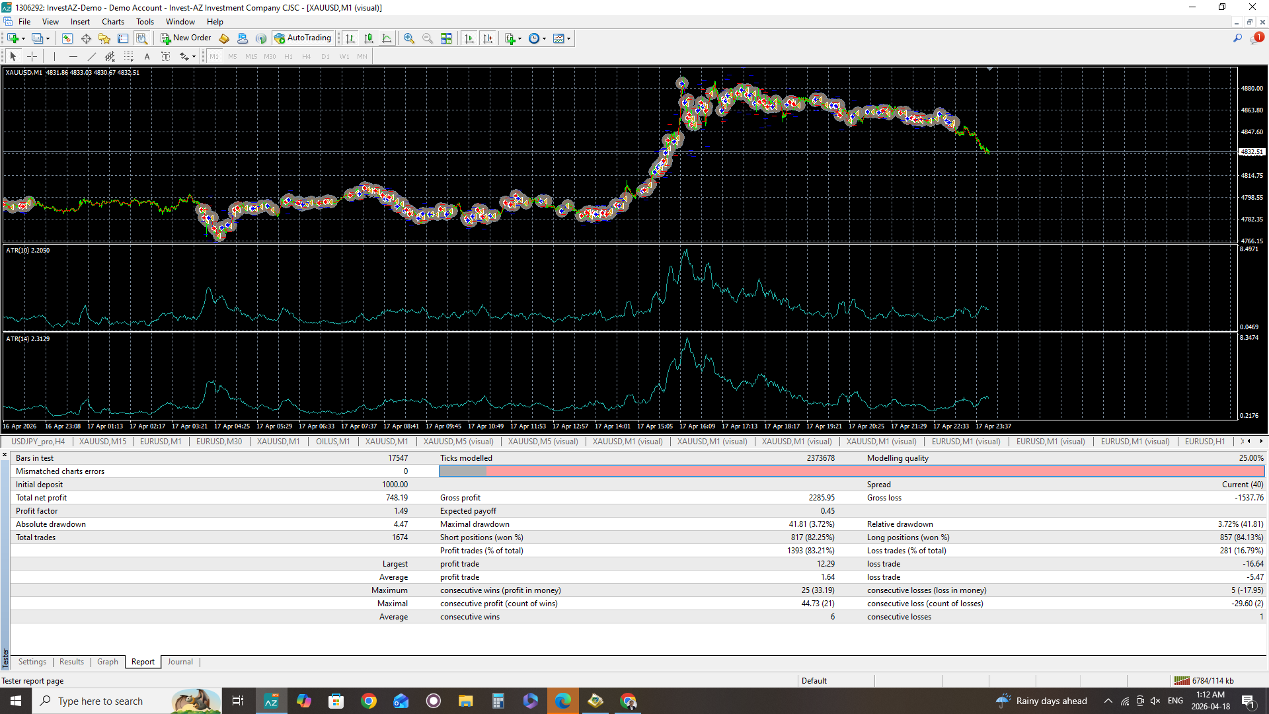Select the line chart icon
The width and height of the screenshot is (1269, 714).
387,38
